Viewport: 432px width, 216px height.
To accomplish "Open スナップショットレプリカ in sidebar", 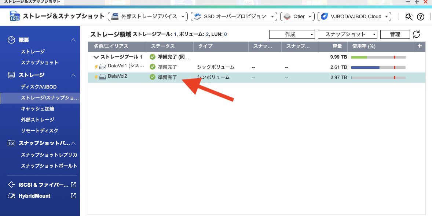I will [49, 155].
